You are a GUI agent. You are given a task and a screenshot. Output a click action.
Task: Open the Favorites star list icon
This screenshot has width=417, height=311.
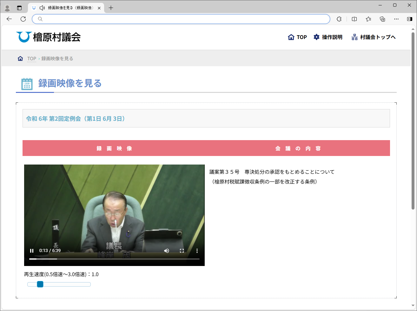point(368,19)
